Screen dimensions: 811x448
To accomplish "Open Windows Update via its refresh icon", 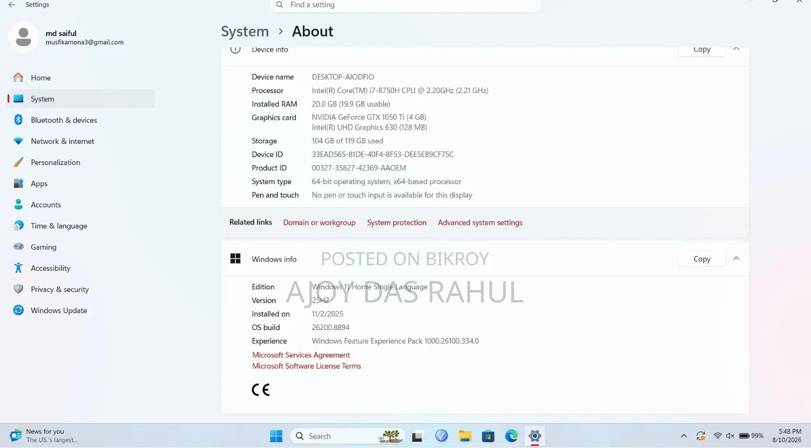I will click(19, 310).
